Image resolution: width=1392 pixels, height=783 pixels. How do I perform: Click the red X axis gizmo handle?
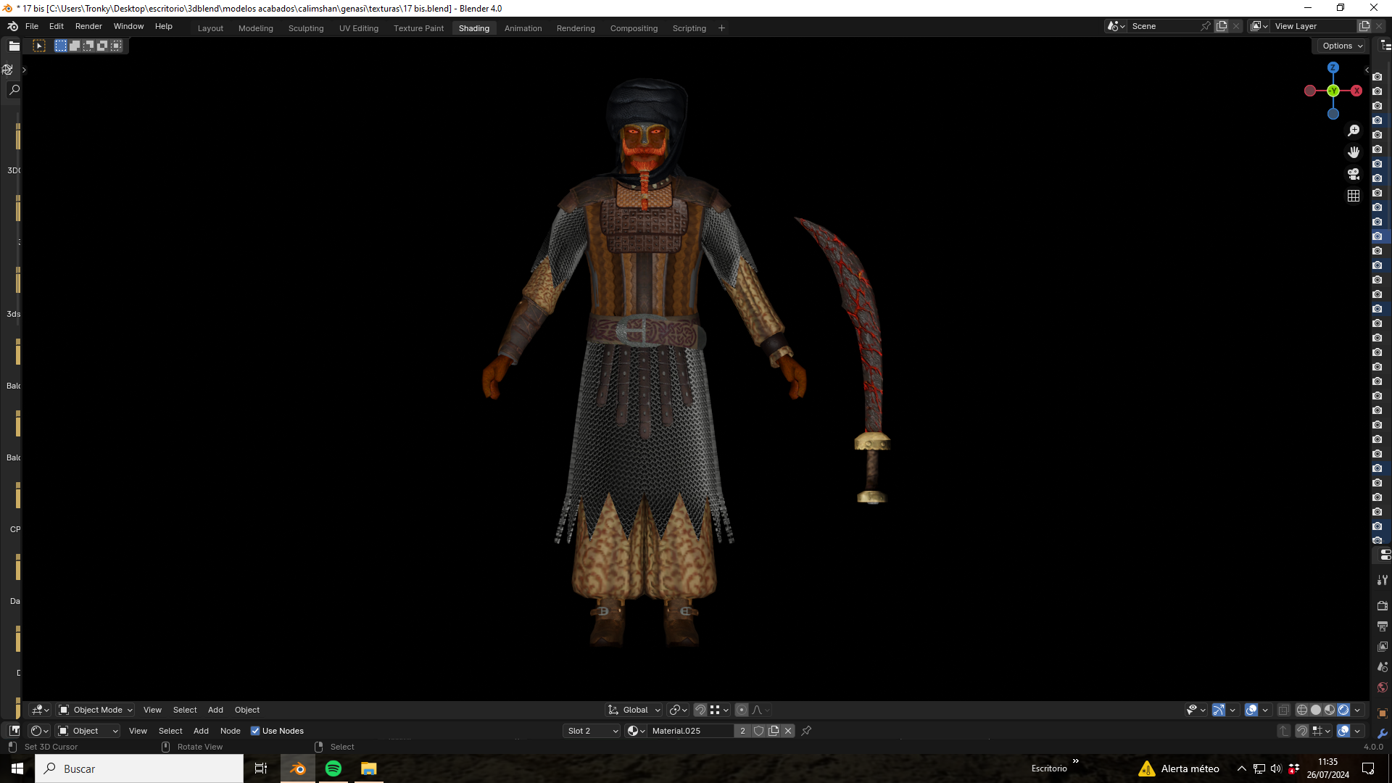point(1356,91)
